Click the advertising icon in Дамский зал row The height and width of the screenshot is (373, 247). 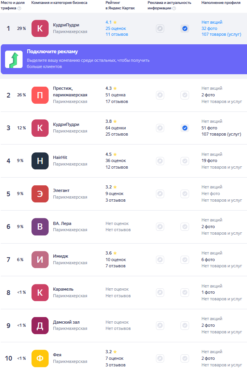160,326
